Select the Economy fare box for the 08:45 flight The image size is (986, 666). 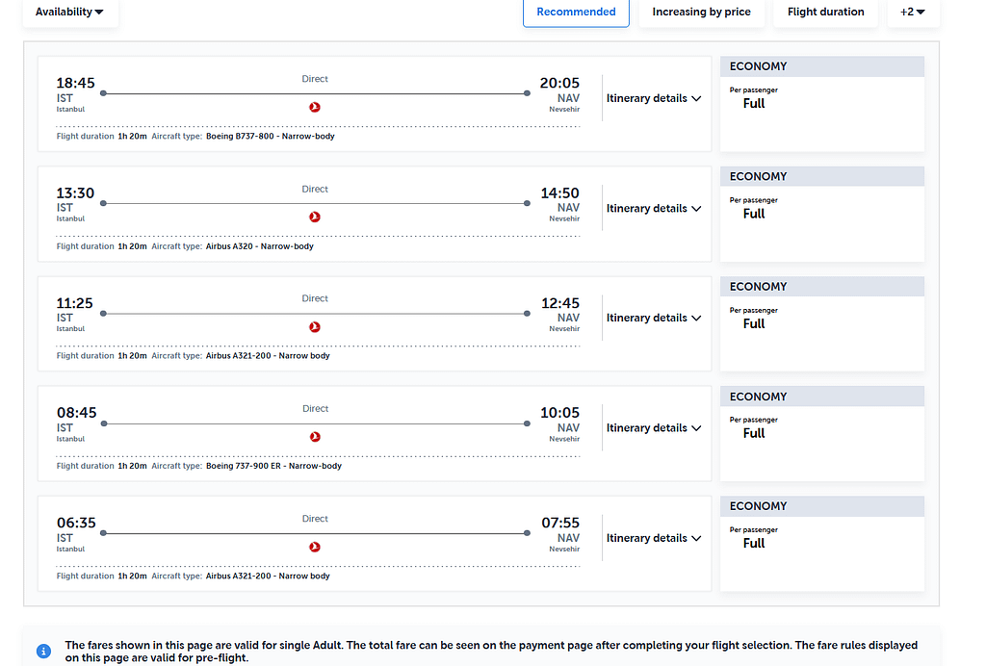822,434
